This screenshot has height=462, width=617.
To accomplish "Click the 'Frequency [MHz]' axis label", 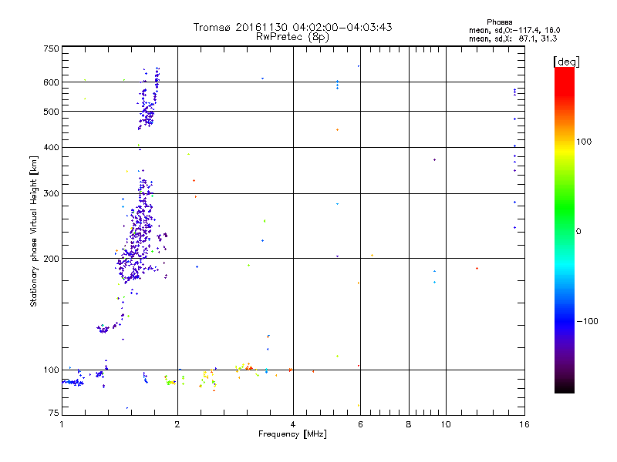I will pyautogui.click(x=292, y=434).
